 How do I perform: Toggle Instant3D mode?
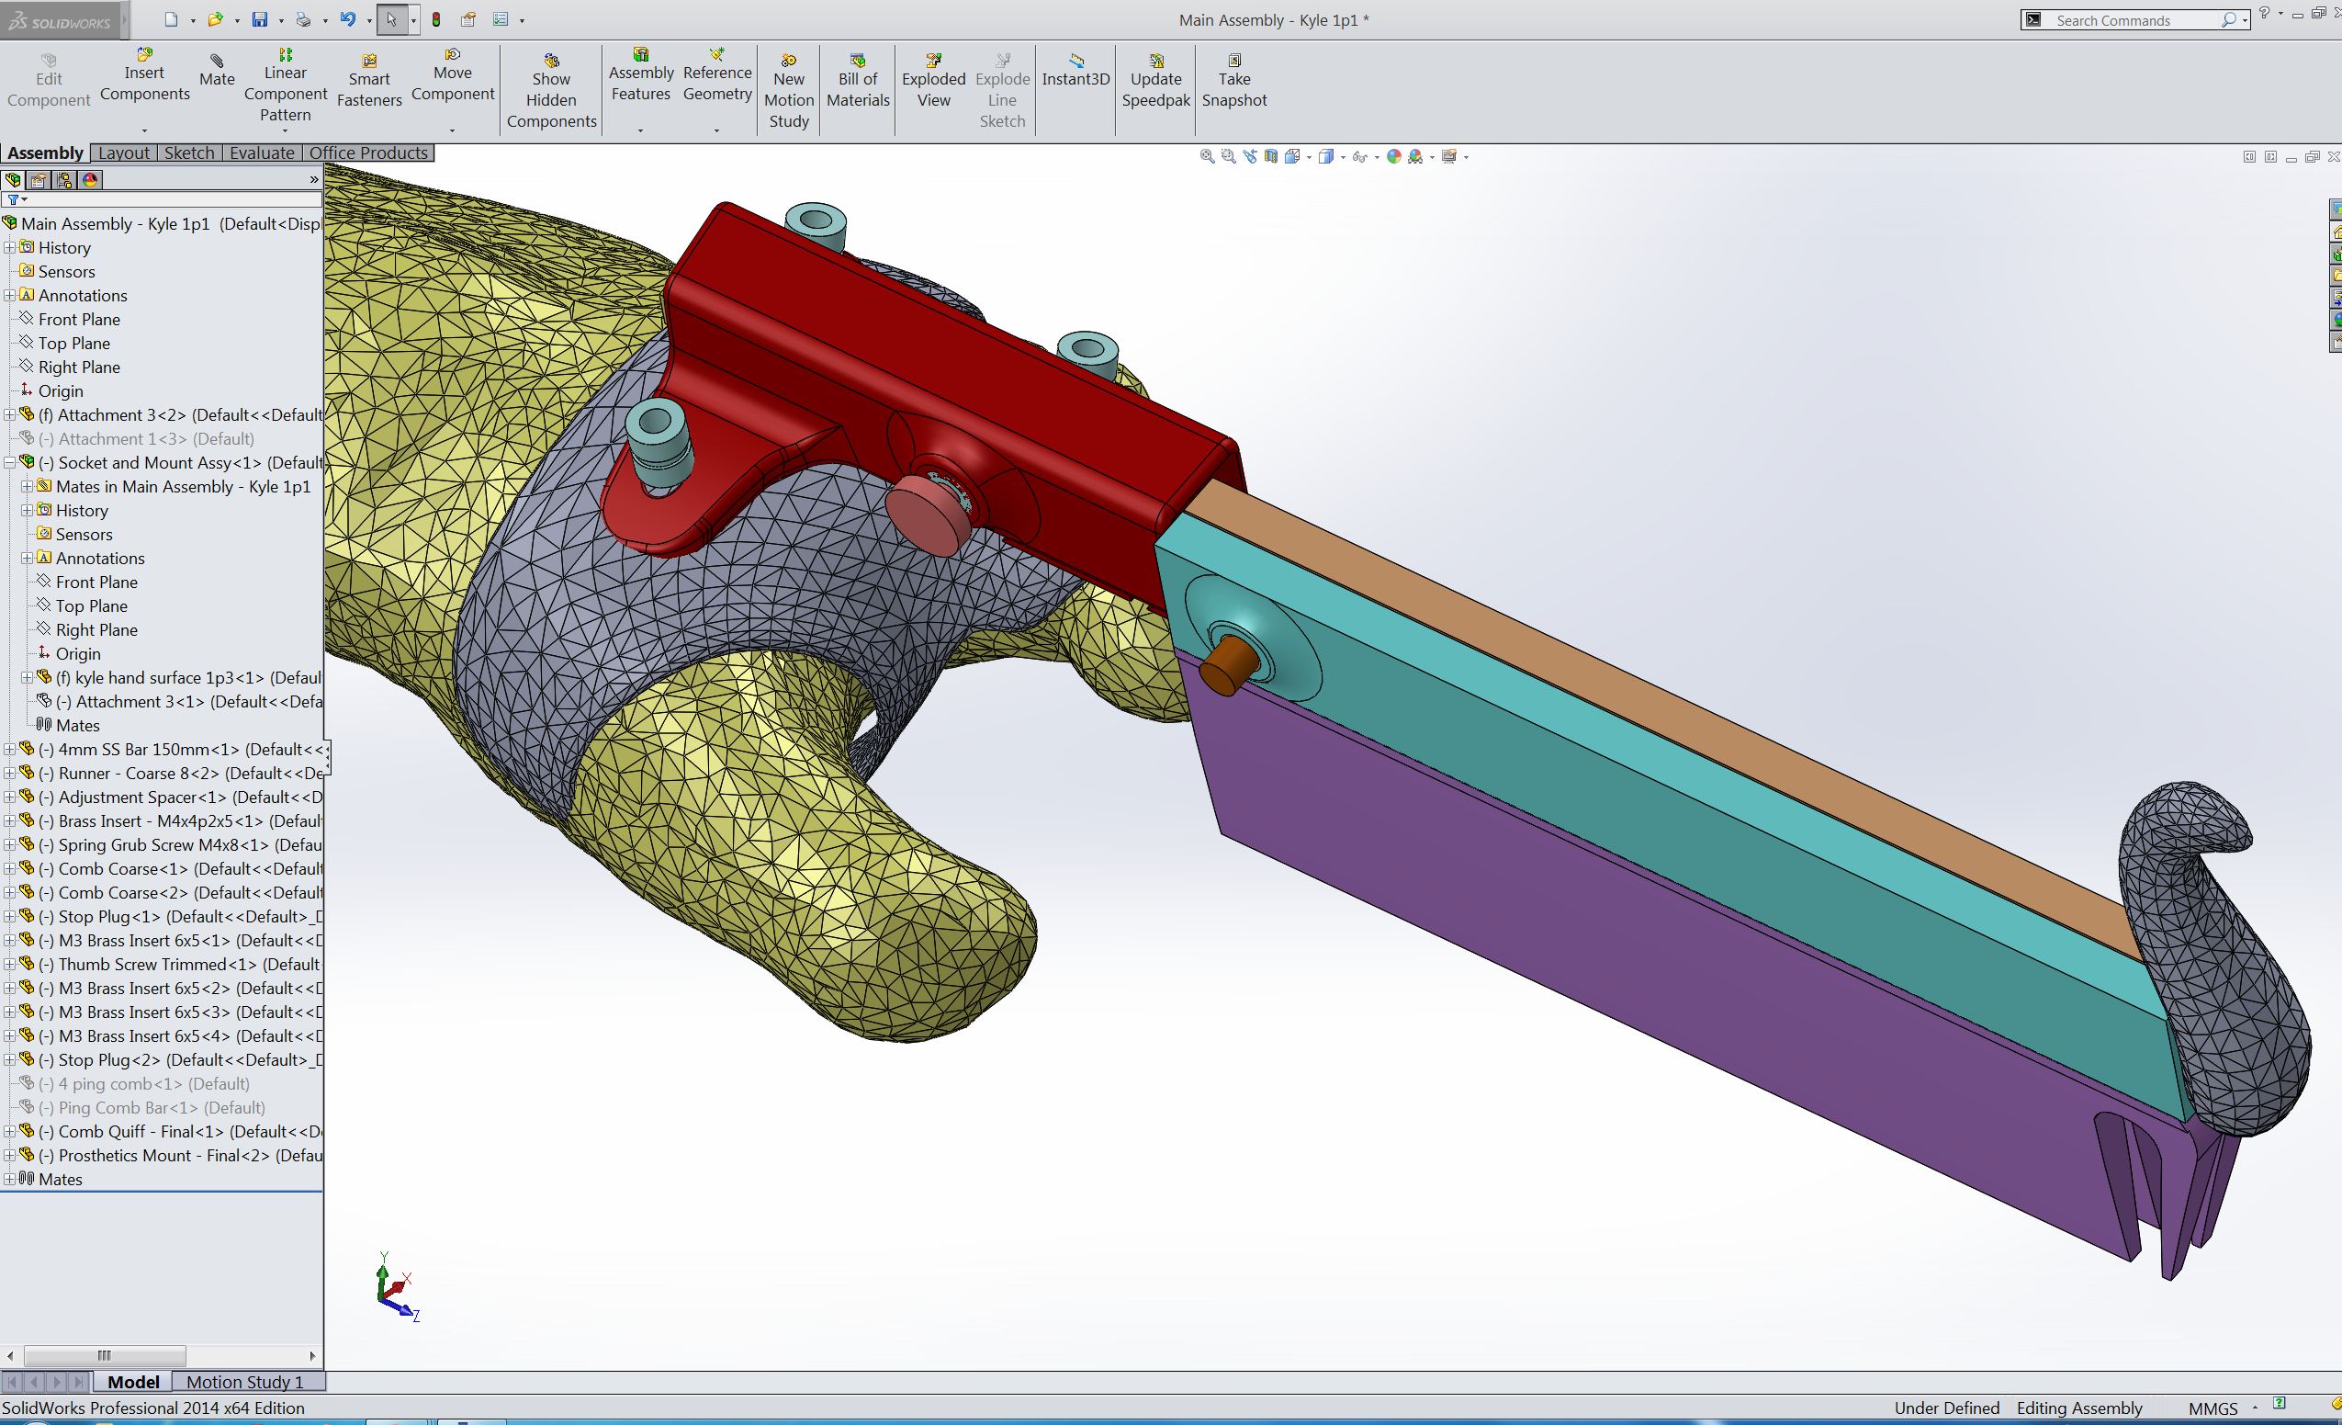[x=1075, y=71]
